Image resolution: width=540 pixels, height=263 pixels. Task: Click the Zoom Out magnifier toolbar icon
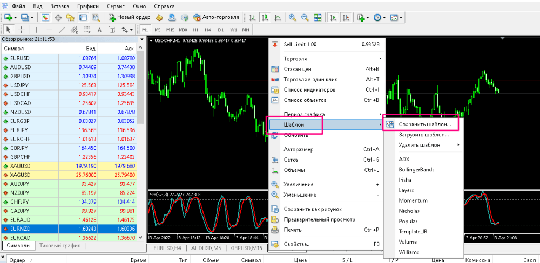pyautogui.click(x=305, y=17)
